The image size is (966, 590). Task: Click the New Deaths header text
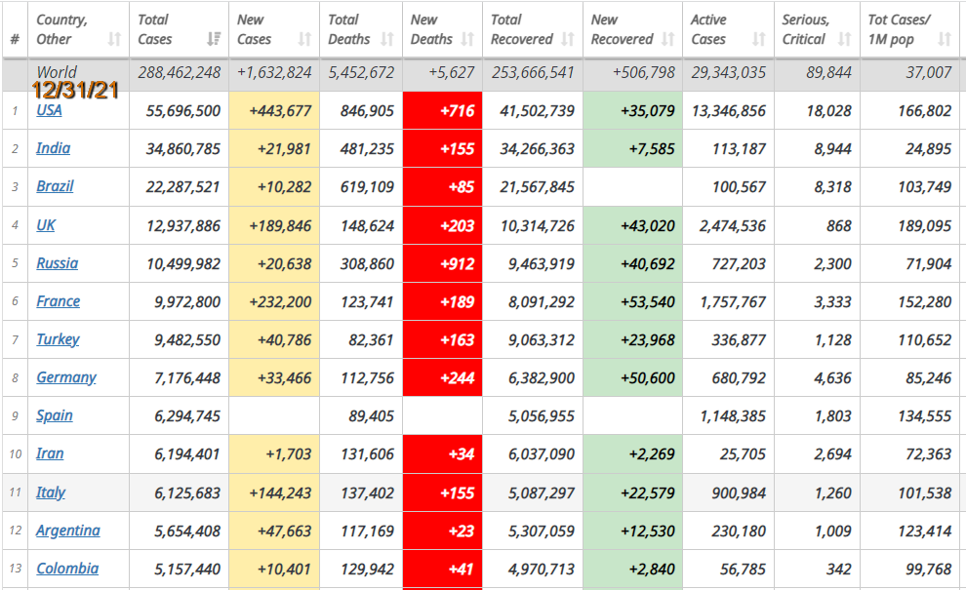pyautogui.click(x=432, y=29)
